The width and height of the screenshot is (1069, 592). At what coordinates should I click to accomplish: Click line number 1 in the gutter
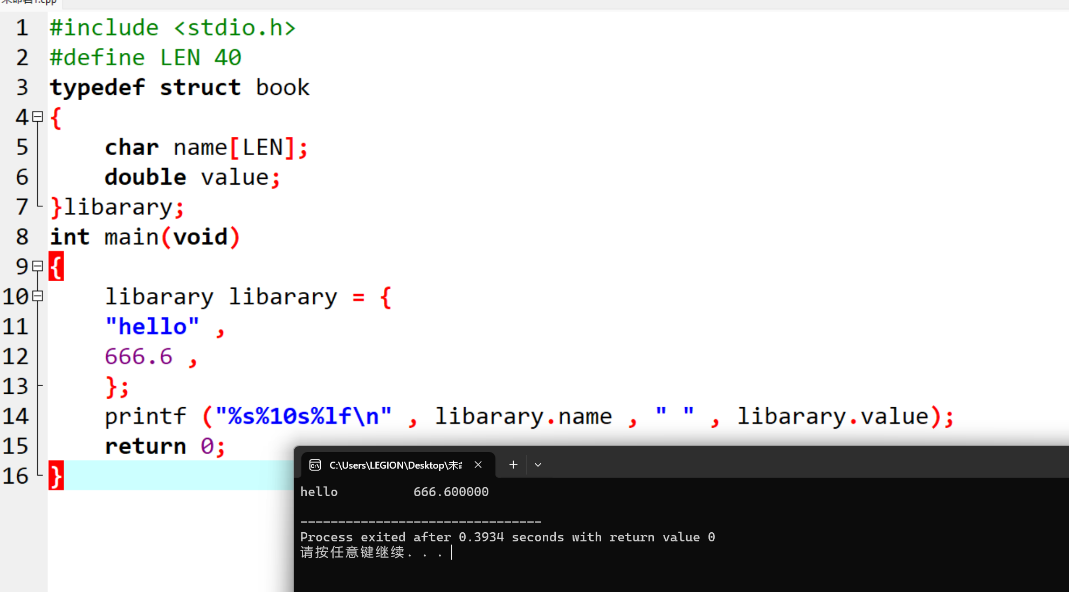coord(22,27)
